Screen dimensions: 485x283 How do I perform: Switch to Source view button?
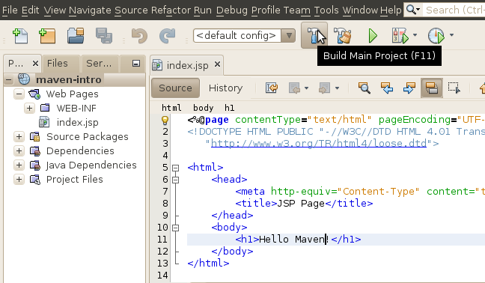pyautogui.click(x=175, y=88)
